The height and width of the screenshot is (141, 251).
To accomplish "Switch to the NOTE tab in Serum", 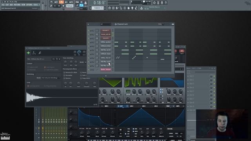I will pos(178,106).
